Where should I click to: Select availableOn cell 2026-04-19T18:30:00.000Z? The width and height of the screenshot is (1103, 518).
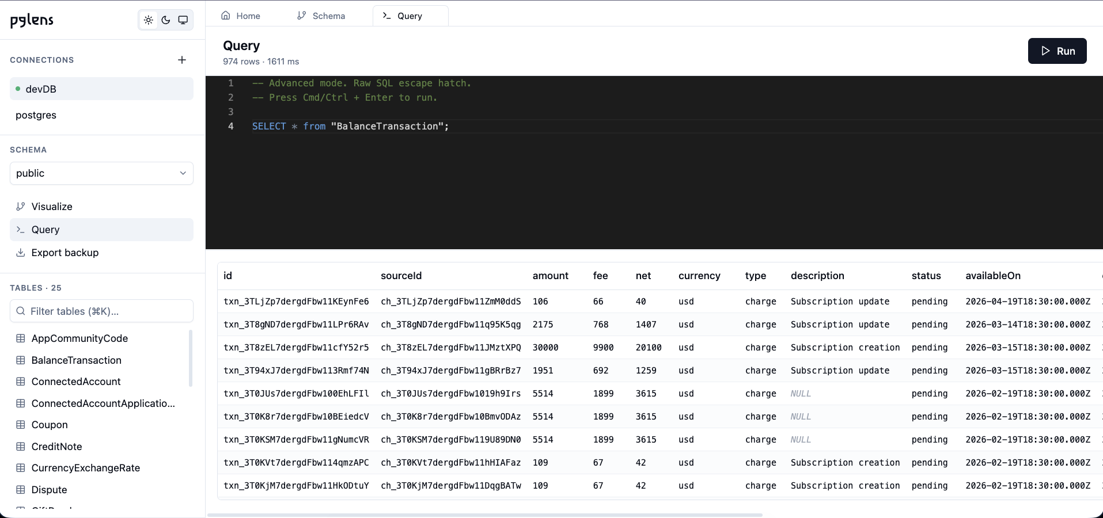(x=1028, y=302)
